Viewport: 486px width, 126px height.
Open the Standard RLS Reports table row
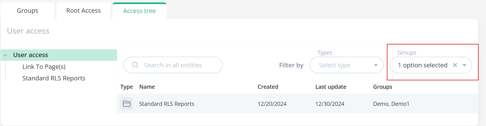tap(298, 104)
